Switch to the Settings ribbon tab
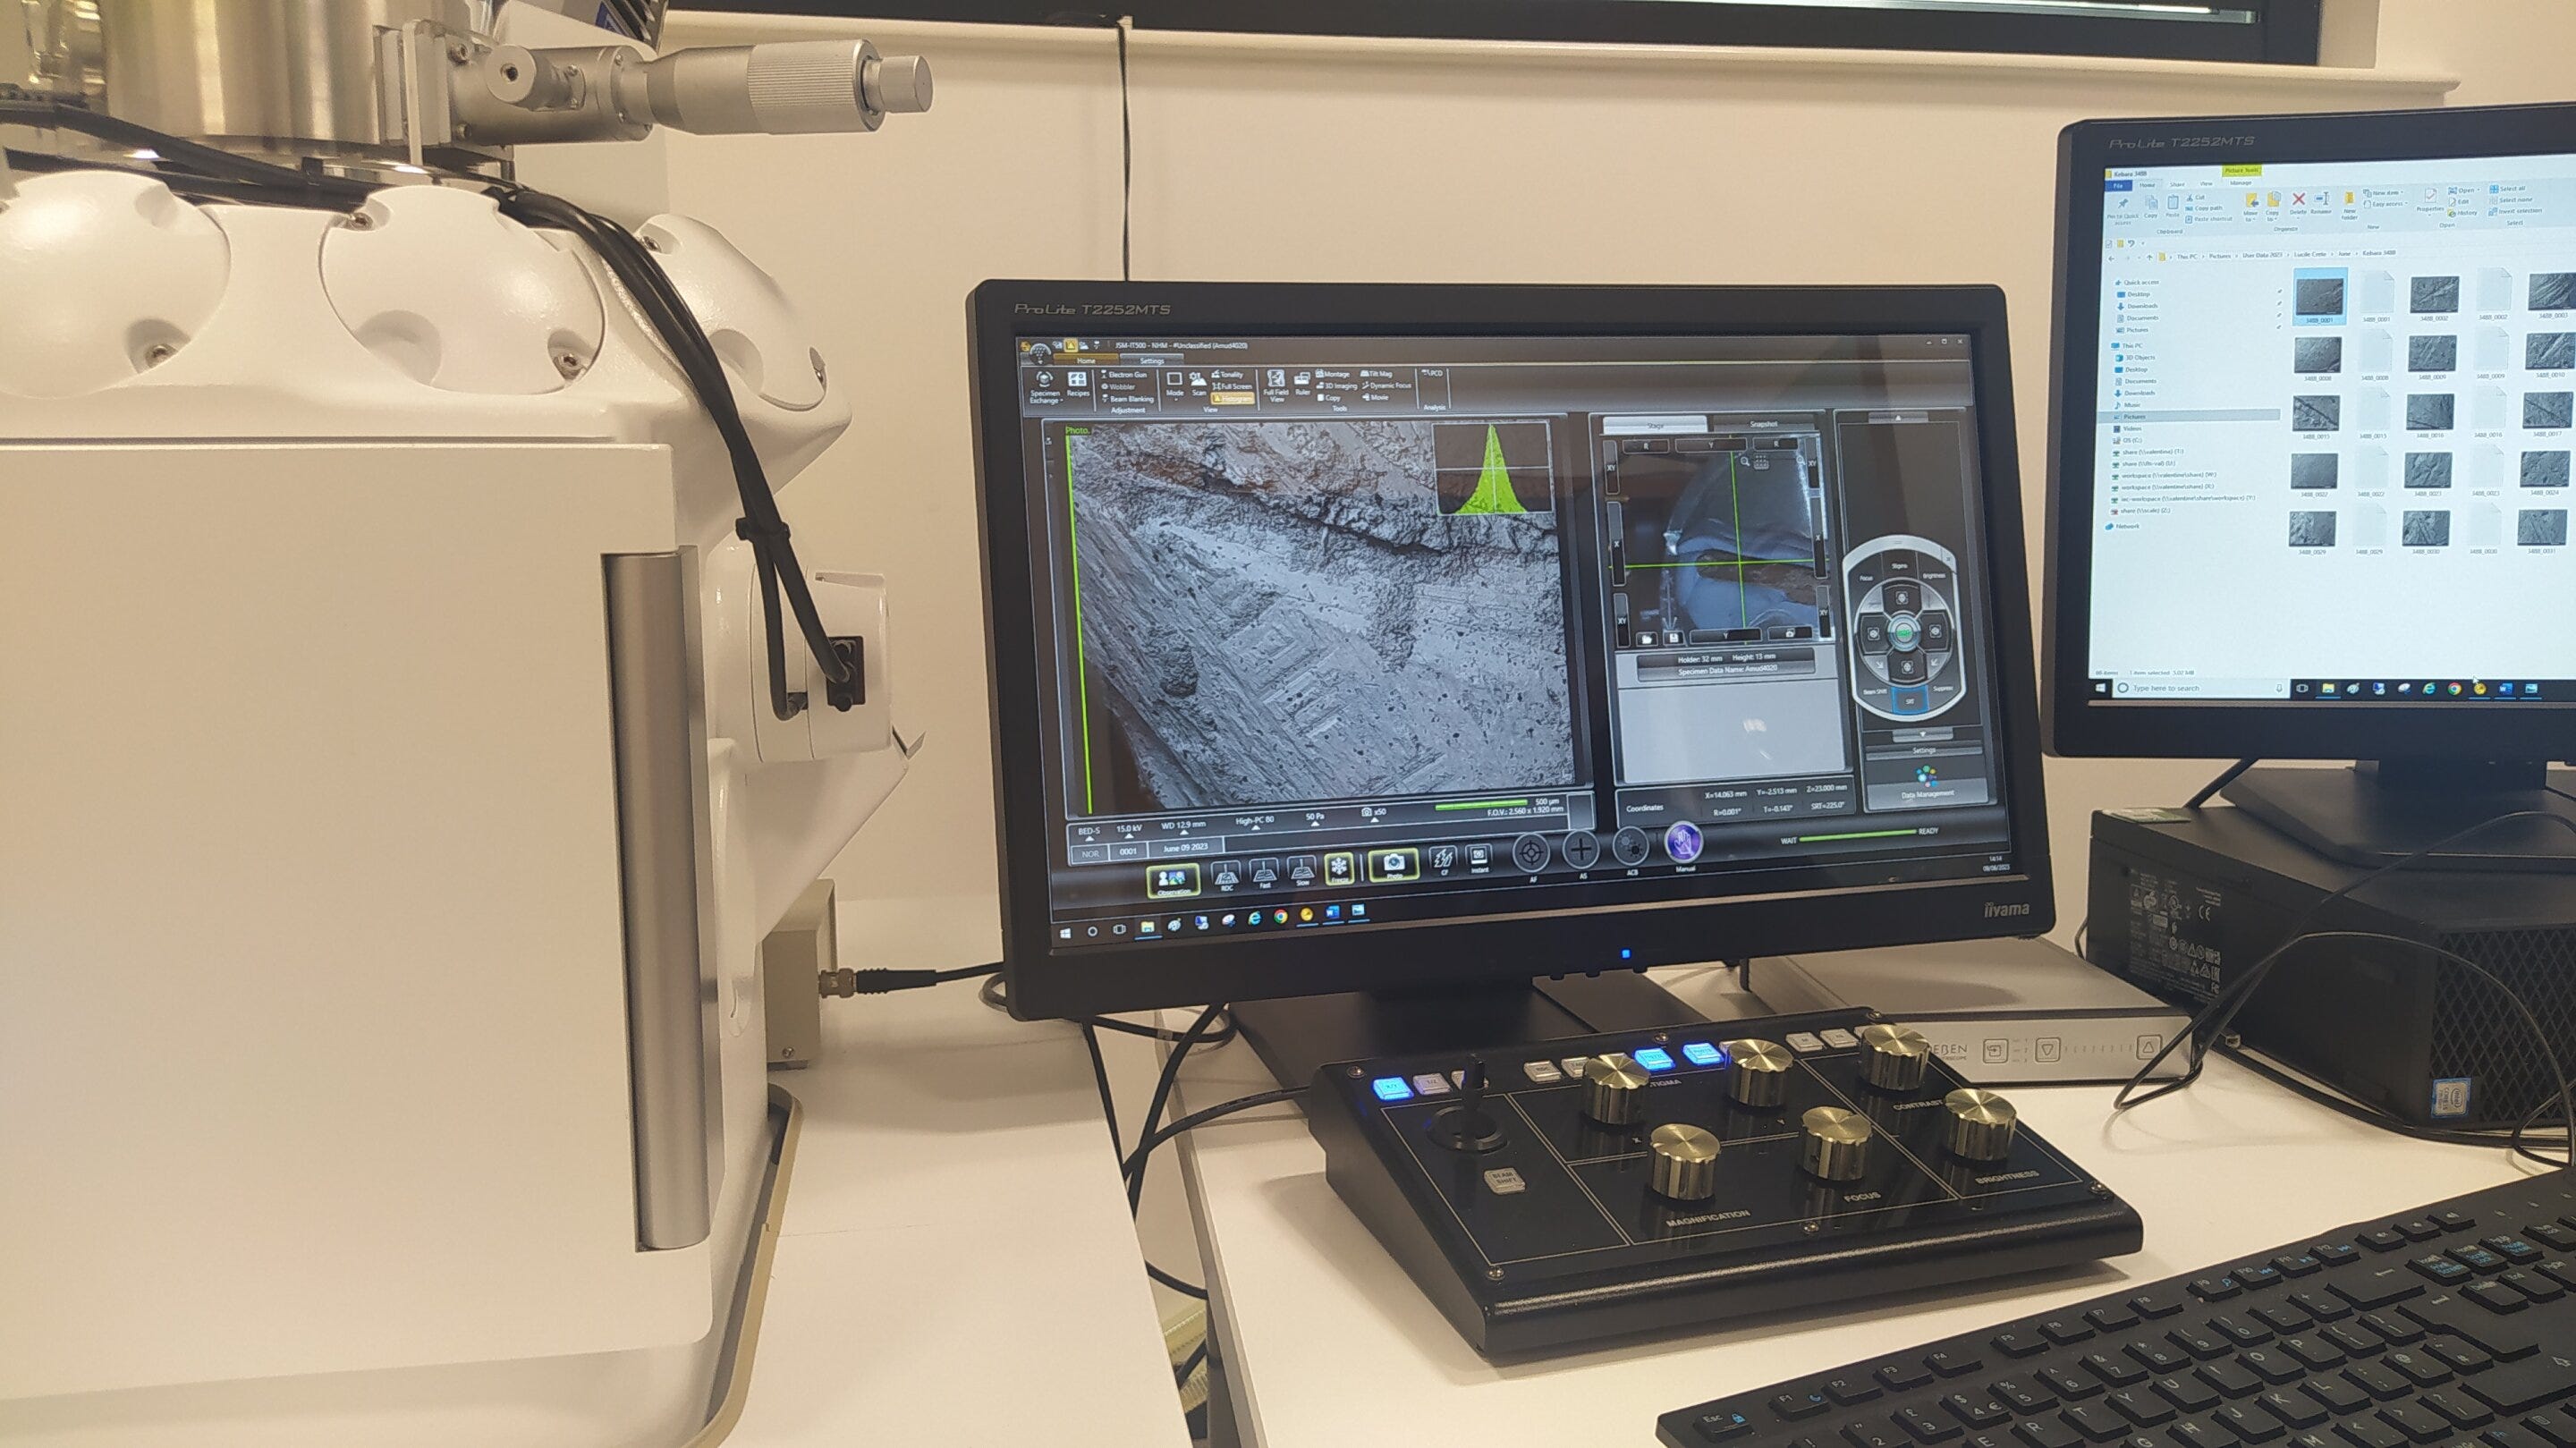2576x1448 pixels. [x=1152, y=361]
